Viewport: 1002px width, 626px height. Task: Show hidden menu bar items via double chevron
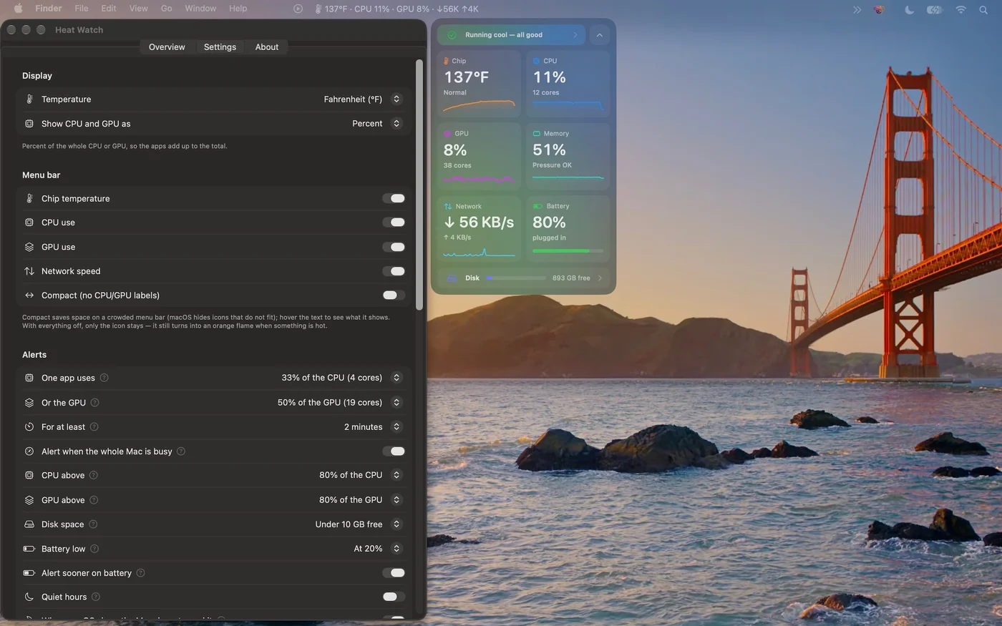[x=857, y=9]
